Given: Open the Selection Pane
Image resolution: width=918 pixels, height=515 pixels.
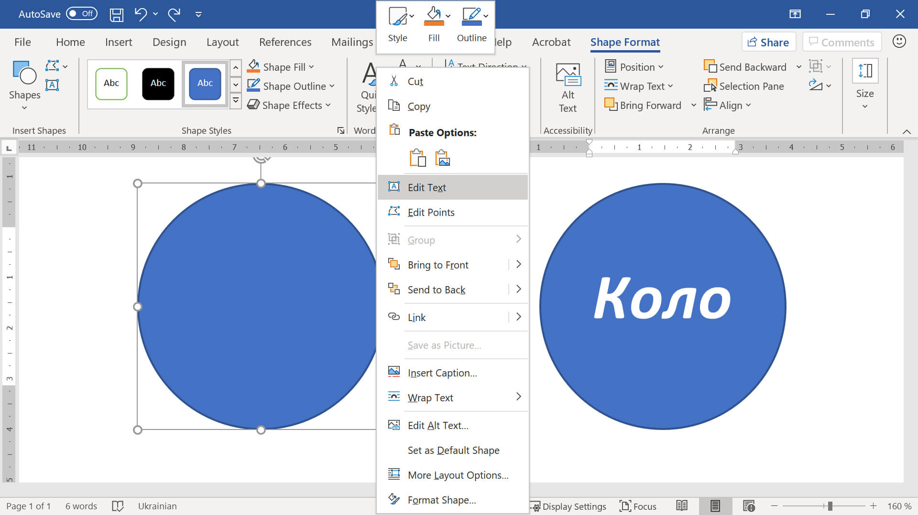Looking at the screenshot, I should pos(744,86).
